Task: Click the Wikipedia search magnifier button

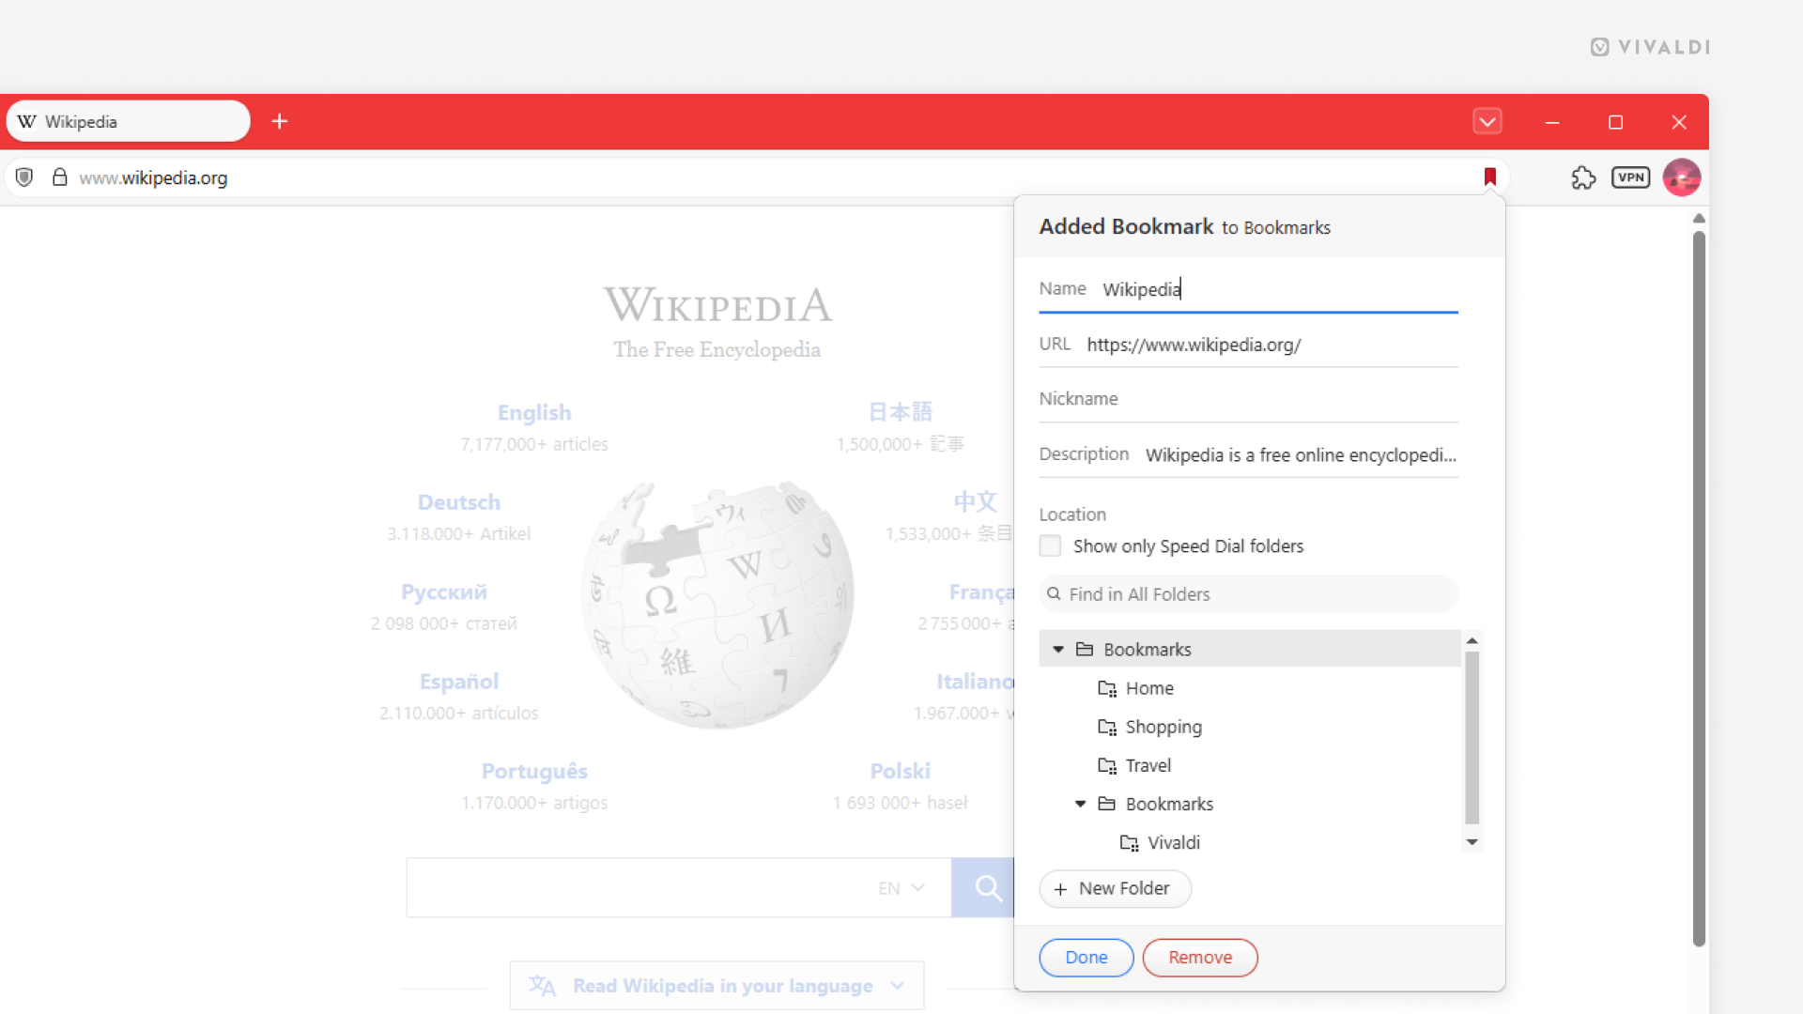Action: (x=983, y=887)
